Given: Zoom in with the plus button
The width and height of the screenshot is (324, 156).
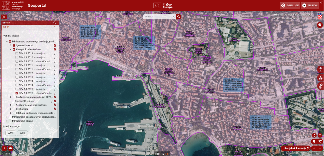Looking at the screenshot, I should tap(314, 148).
